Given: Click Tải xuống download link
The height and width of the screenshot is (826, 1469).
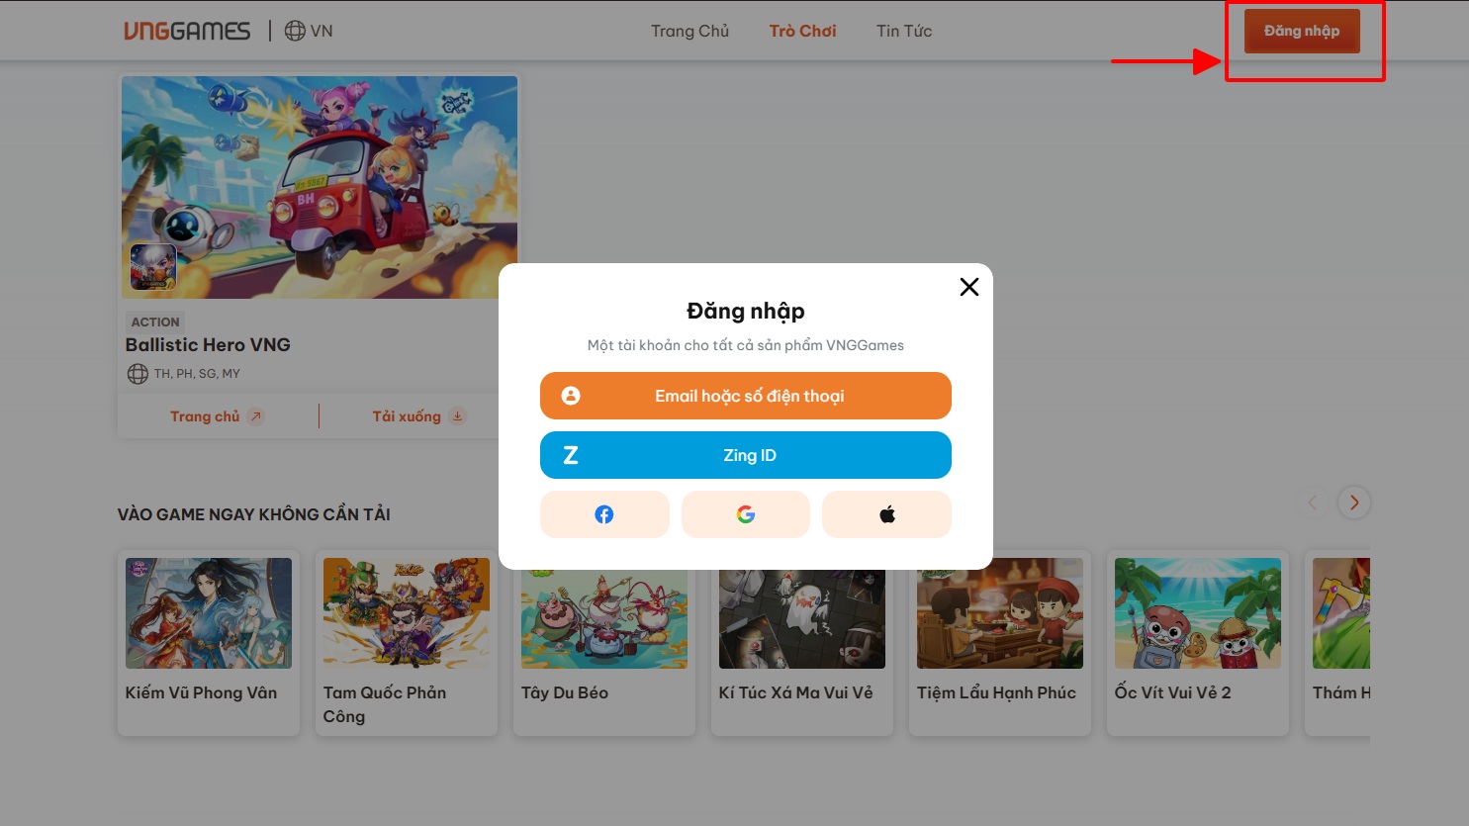Looking at the screenshot, I should pos(417,416).
